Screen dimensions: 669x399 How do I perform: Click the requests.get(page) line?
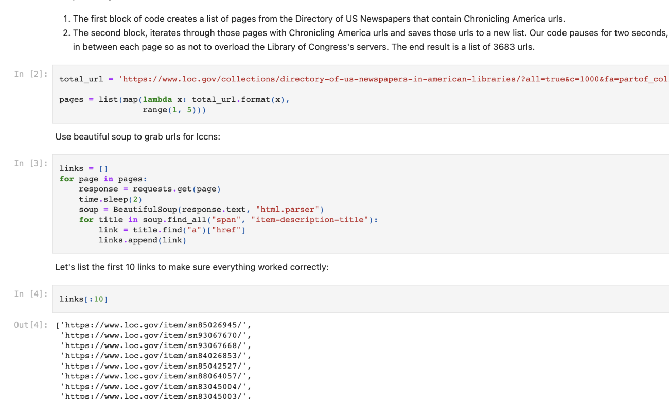click(x=149, y=189)
